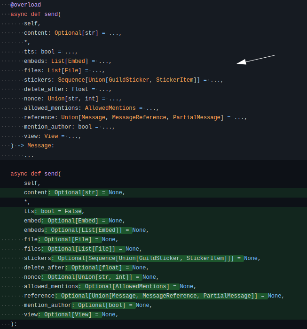This screenshot has width=307, height=329.
Task: Click 'file: Optional[File] = None,' line
Action: coord(71,239)
